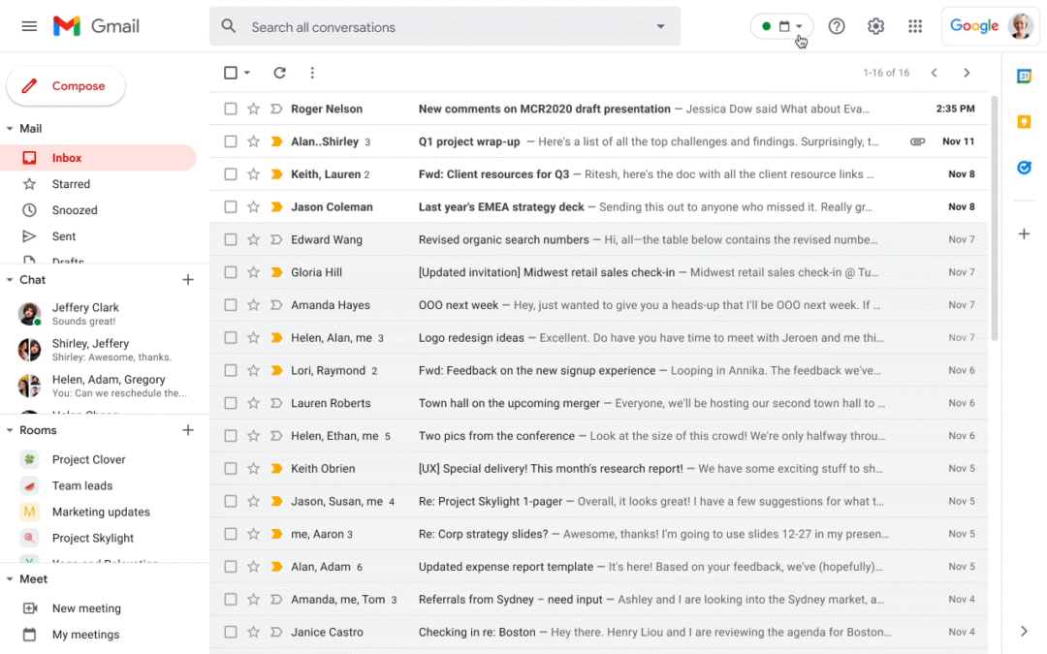The height and width of the screenshot is (654, 1047).
Task: Click the Get add-ons plus icon
Action: pos(1024,234)
